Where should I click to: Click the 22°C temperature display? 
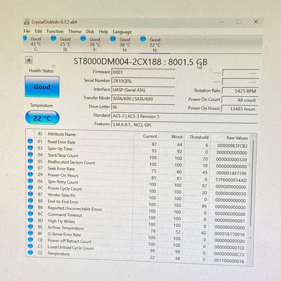click(42, 118)
